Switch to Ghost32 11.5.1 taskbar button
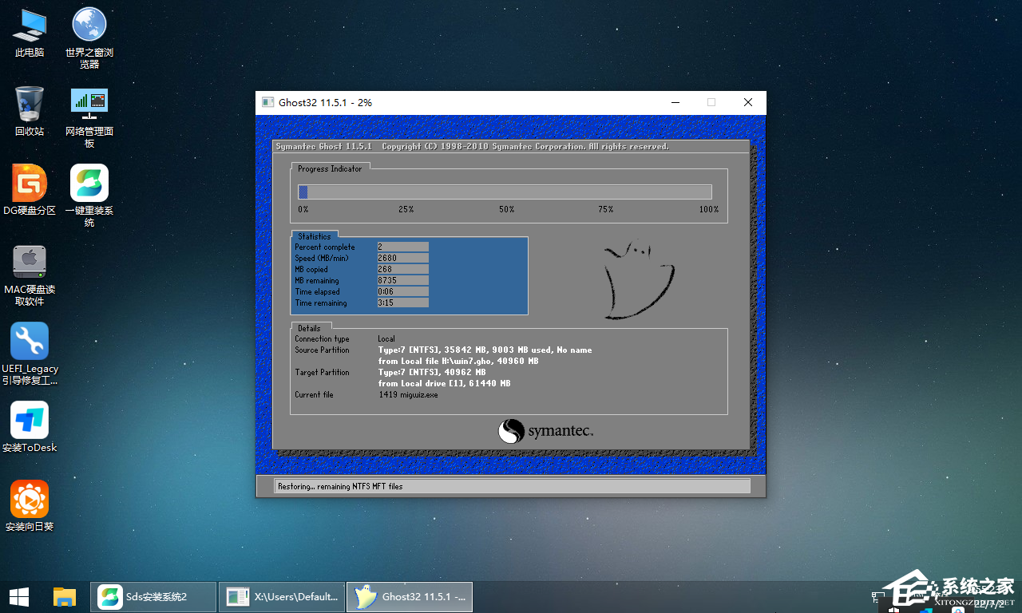 click(410, 596)
